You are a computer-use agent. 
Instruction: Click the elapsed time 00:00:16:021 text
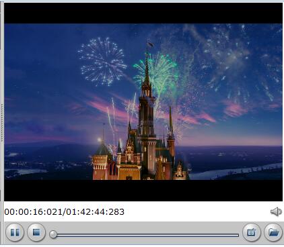coord(34,212)
